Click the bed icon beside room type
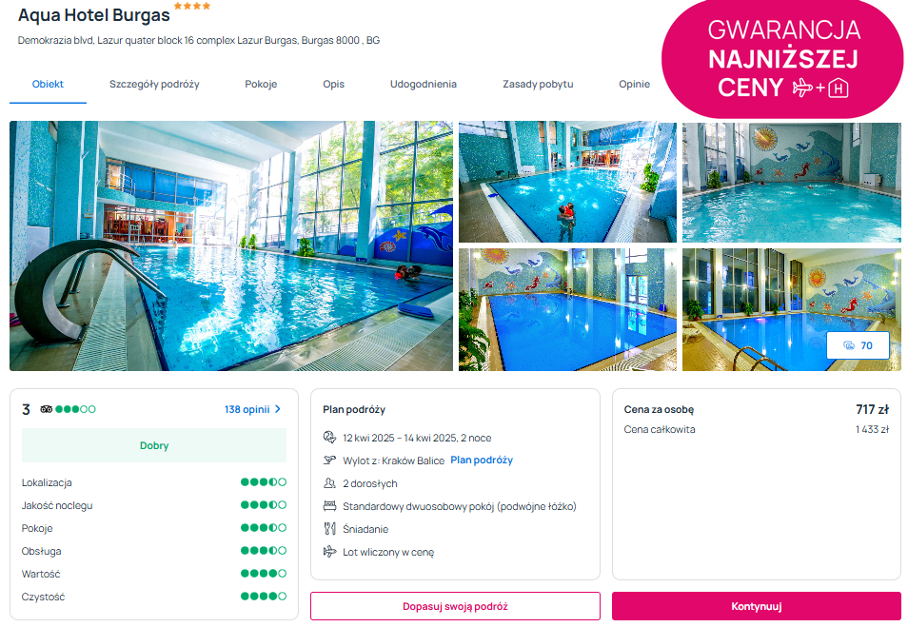This screenshot has width=908, height=627. (329, 506)
